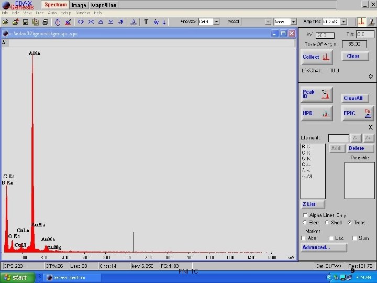Screen dimensions: 377x283
Task: Open the Amp Time dropdown
Action: coord(344,22)
